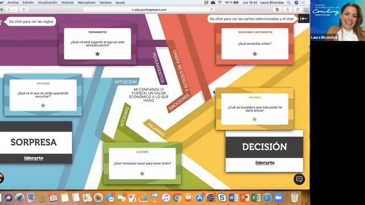Viewport: 365px width, 205px height.
Task: Toggle the Safari sidebar button
Action: coord(24,10)
